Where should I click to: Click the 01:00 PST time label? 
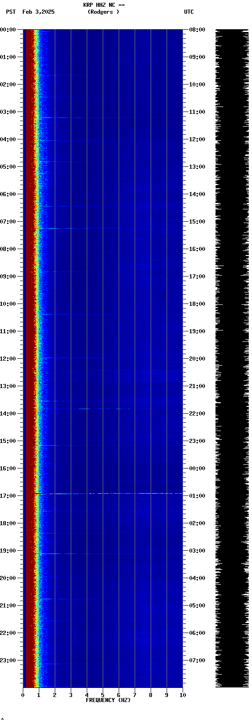coord(8,57)
